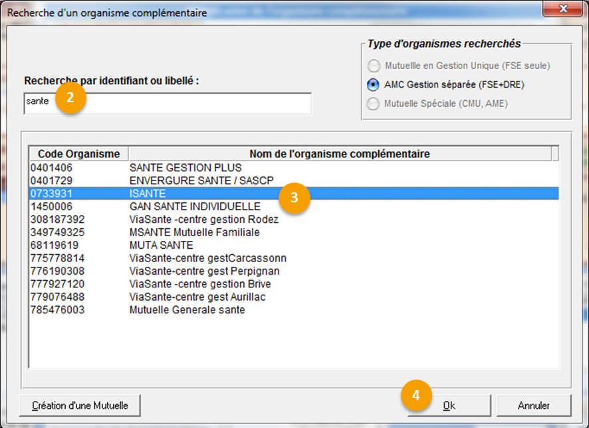The height and width of the screenshot is (428, 589).
Task: Select SANTE GESTION PLUS row
Action: tap(185, 168)
